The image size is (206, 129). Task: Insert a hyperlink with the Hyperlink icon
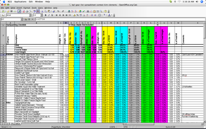(x=69, y=11)
